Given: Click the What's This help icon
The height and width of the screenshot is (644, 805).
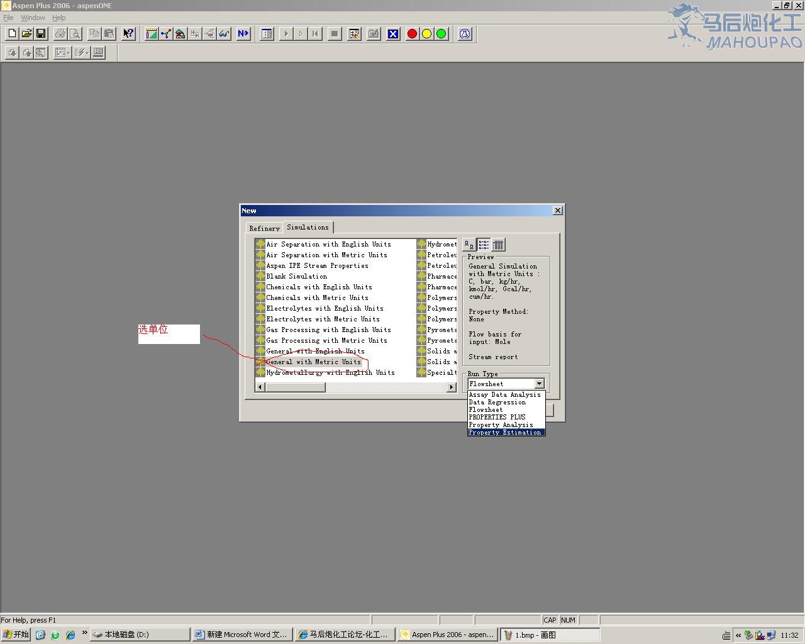Looking at the screenshot, I should pos(128,34).
